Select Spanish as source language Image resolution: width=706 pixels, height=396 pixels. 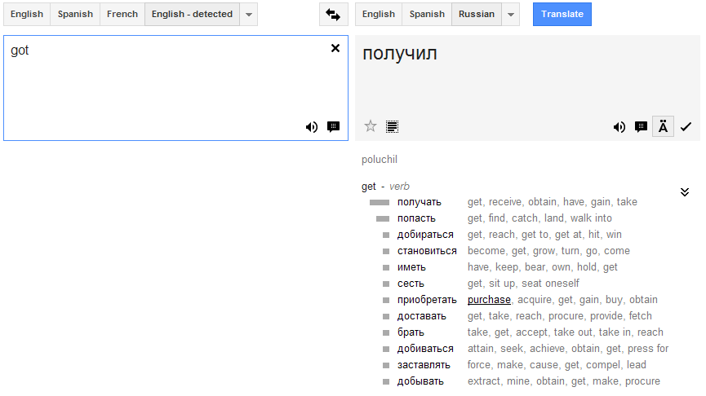tap(75, 15)
